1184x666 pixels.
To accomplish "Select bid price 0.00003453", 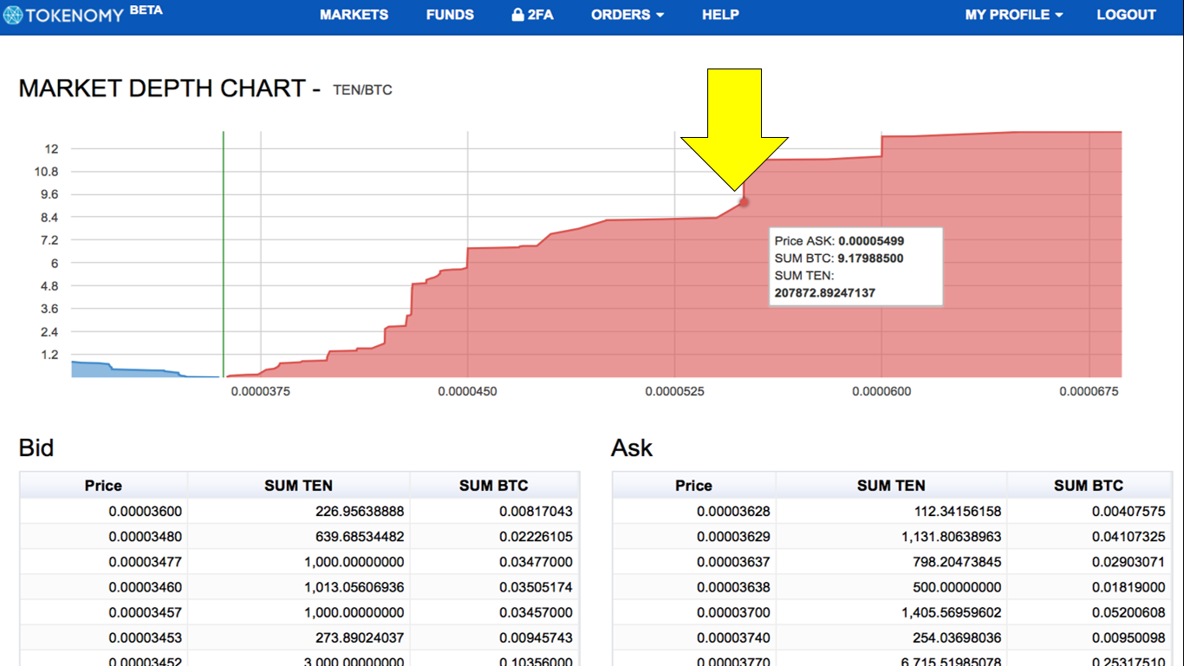I will (x=146, y=637).
